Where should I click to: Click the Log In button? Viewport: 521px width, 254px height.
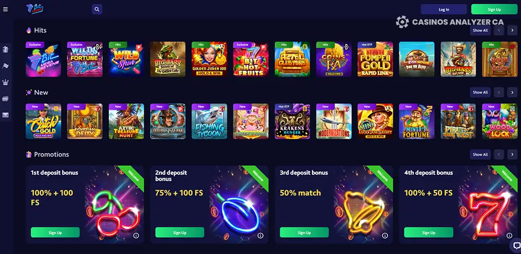[x=444, y=9]
